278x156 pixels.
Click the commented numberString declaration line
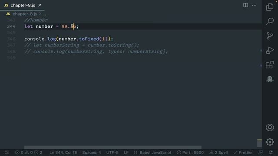[82, 45]
